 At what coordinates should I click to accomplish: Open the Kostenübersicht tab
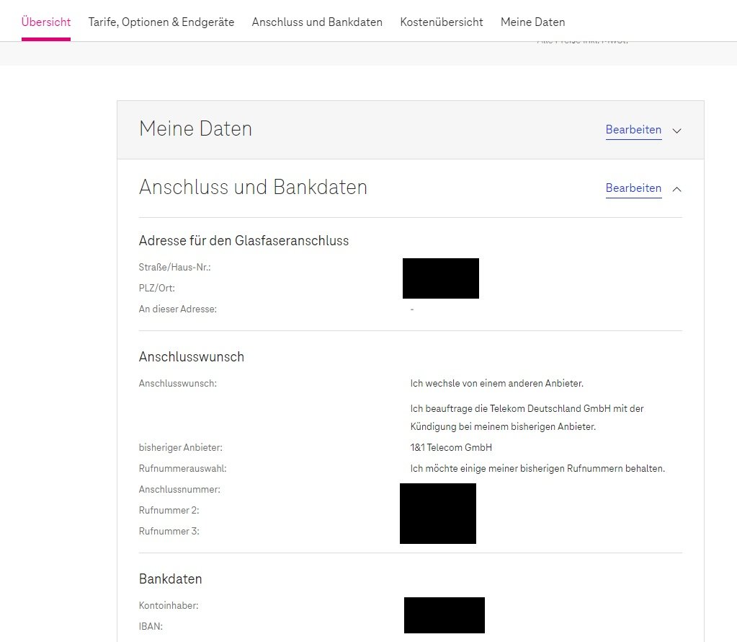point(442,22)
